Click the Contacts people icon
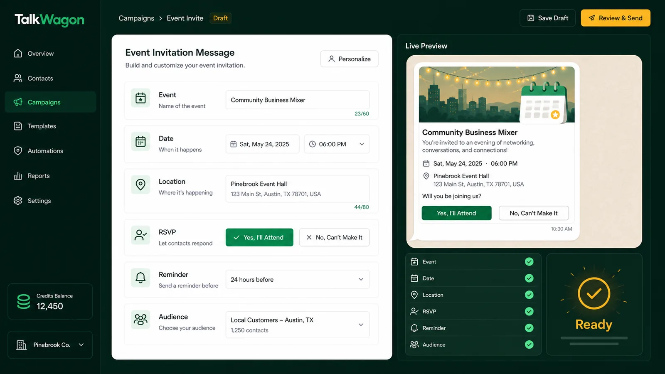The width and height of the screenshot is (665, 374). pyautogui.click(x=18, y=78)
